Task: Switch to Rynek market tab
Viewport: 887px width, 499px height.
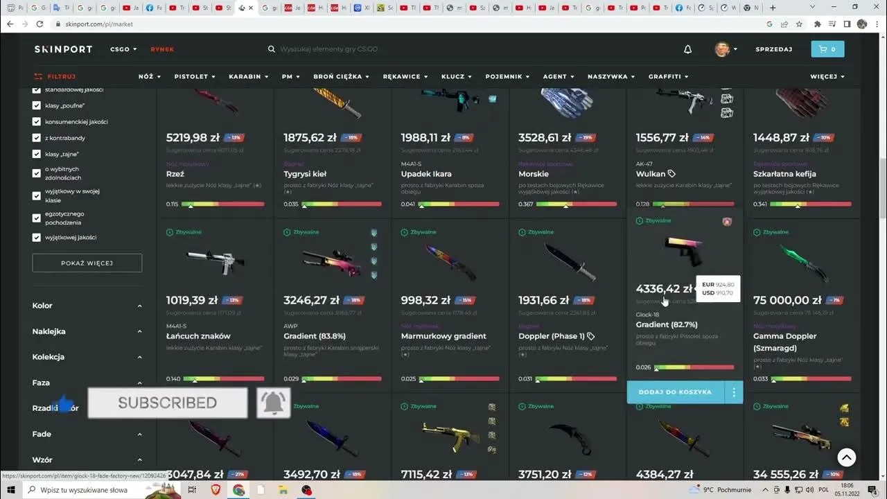Action: point(163,49)
